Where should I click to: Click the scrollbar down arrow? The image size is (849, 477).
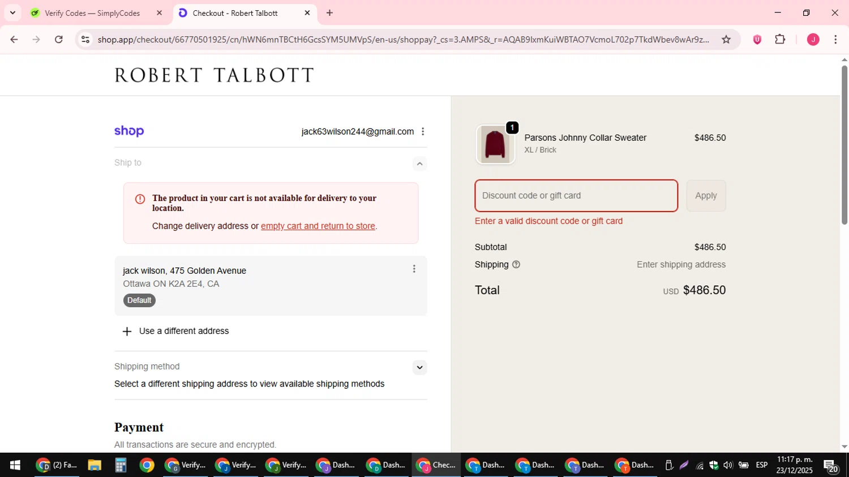click(x=844, y=447)
